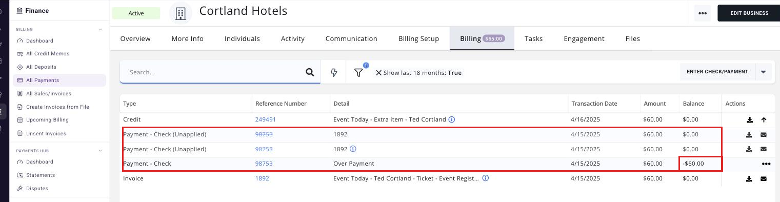This screenshot has height=202, width=780.
Task: Open the Individuals tab
Action: click(x=242, y=38)
